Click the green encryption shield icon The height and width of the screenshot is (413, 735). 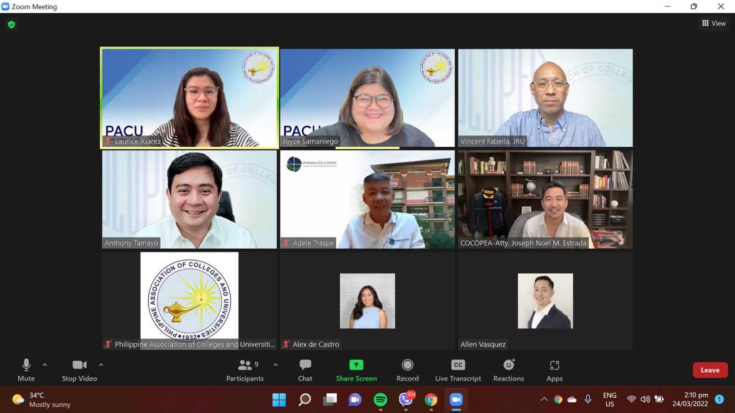pos(11,24)
